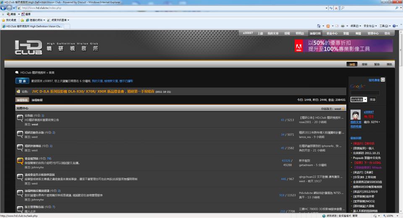Click the orange RSS feeds icon
The height and width of the screenshot is (218, 403).
[x=328, y=26]
